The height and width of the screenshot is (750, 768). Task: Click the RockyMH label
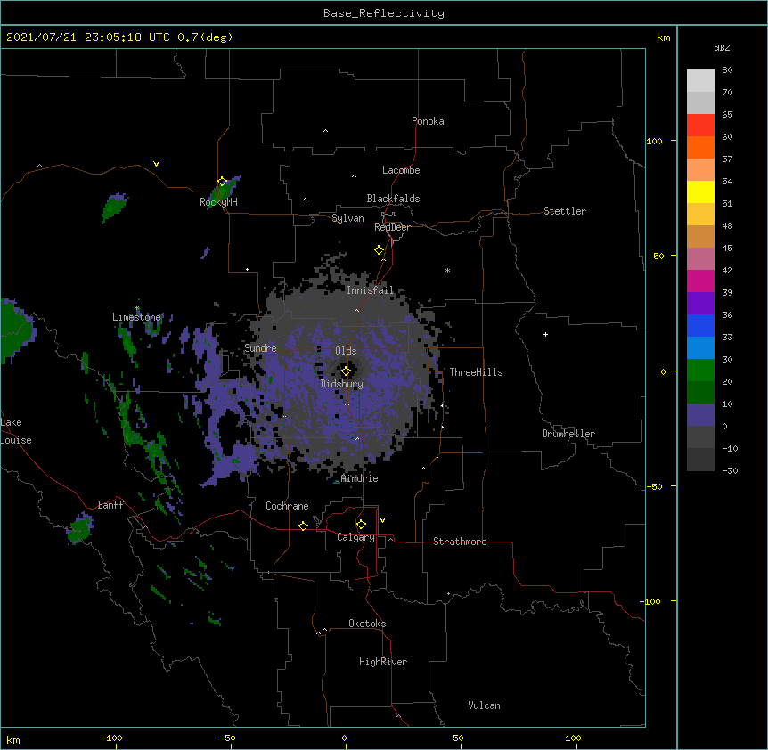coord(218,202)
